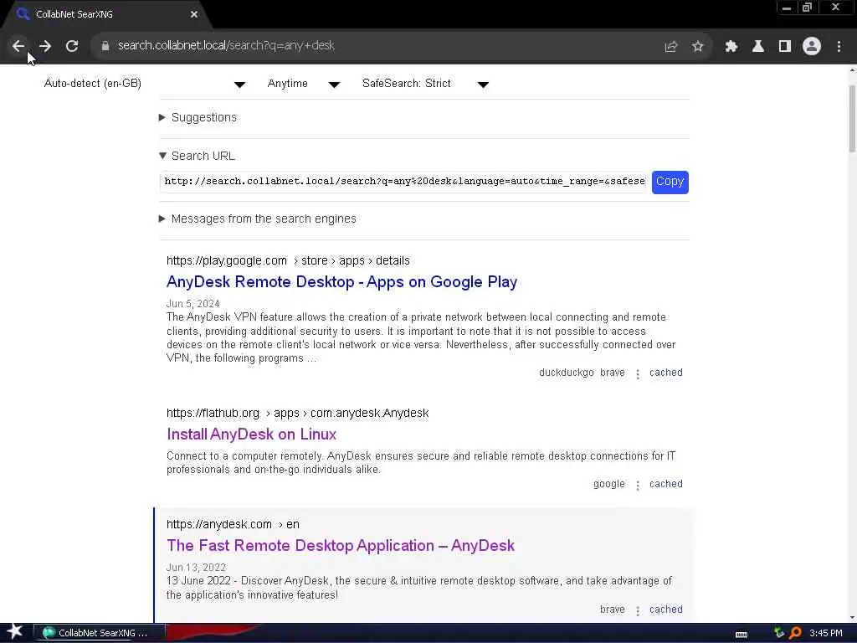
Task: Open The Fast Remote Desktop Application link
Action: click(x=341, y=546)
